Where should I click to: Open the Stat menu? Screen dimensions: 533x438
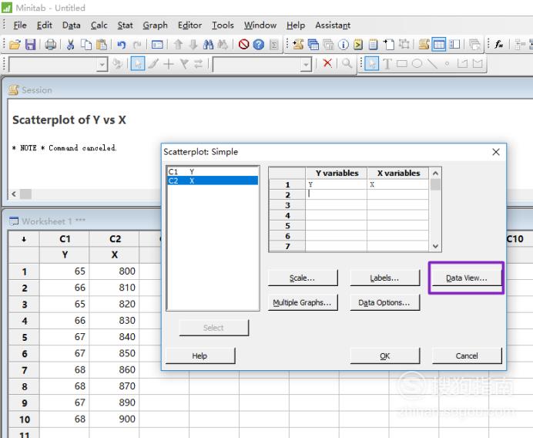(x=125, y=25)
